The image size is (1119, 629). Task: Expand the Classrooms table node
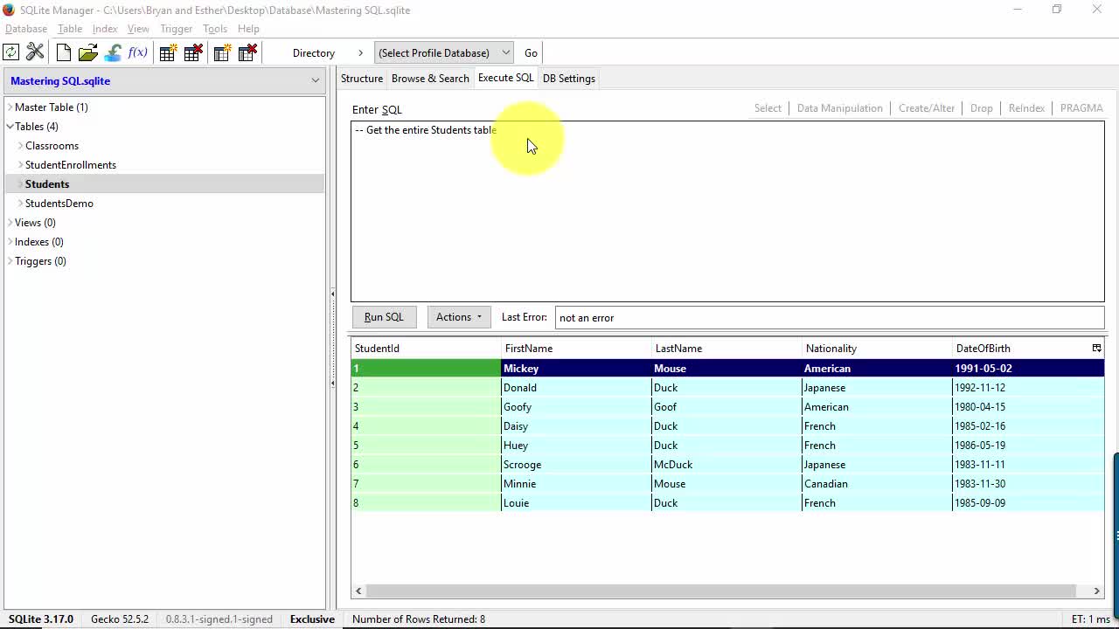point(20,146)
